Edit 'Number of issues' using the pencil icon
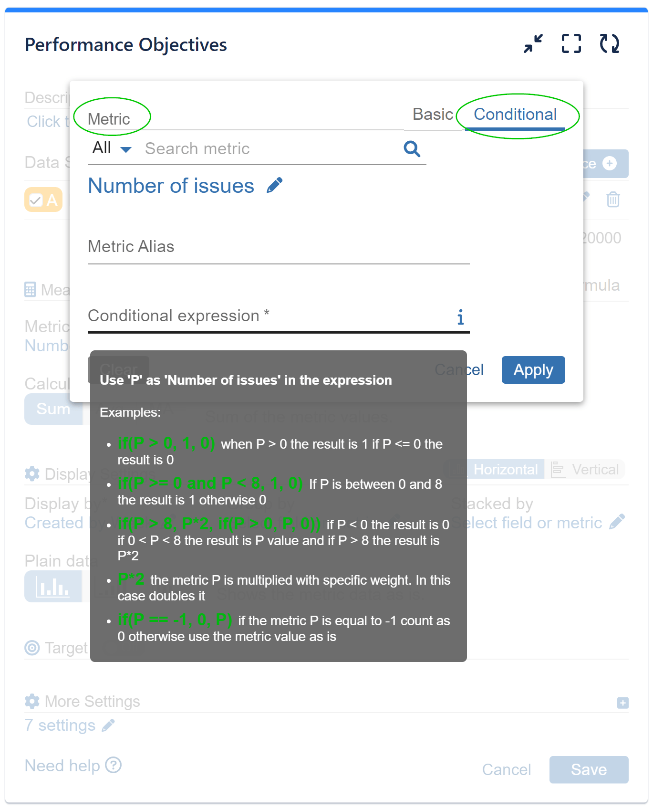 tap(275, 185)
